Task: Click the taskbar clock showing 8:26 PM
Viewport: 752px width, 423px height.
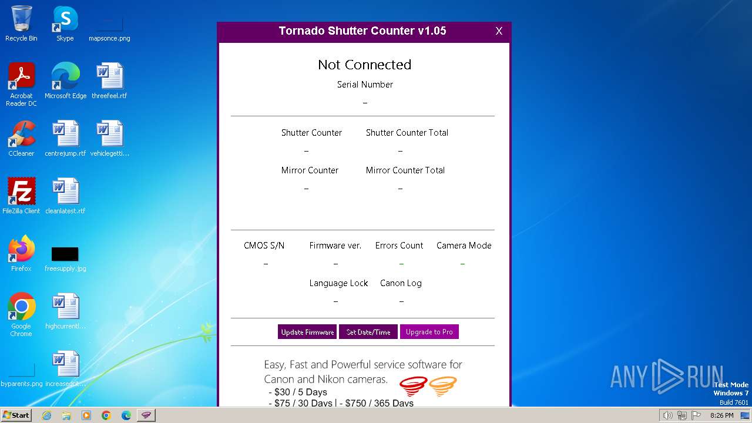Action: [721, 415]
